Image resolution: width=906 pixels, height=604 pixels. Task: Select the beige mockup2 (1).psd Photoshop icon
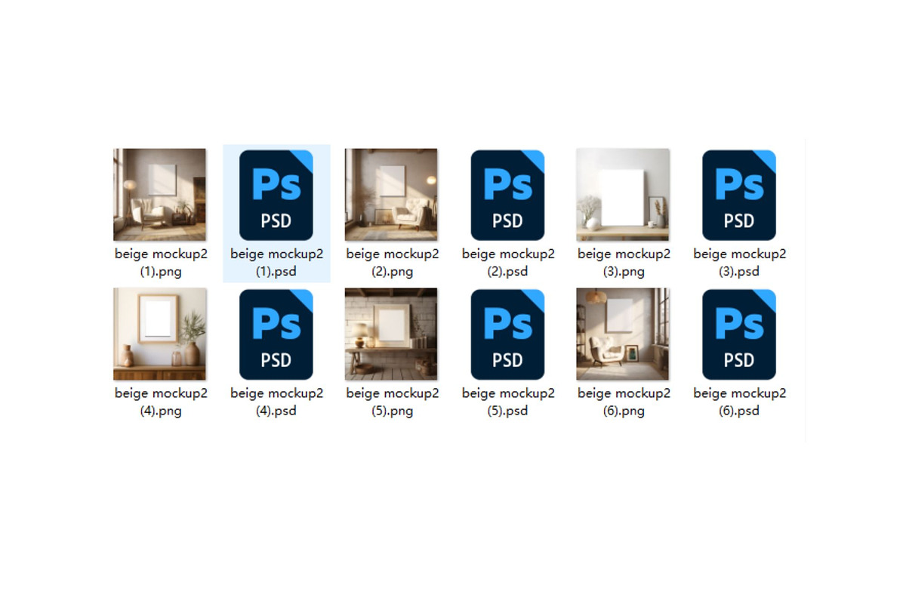[276, 195]
